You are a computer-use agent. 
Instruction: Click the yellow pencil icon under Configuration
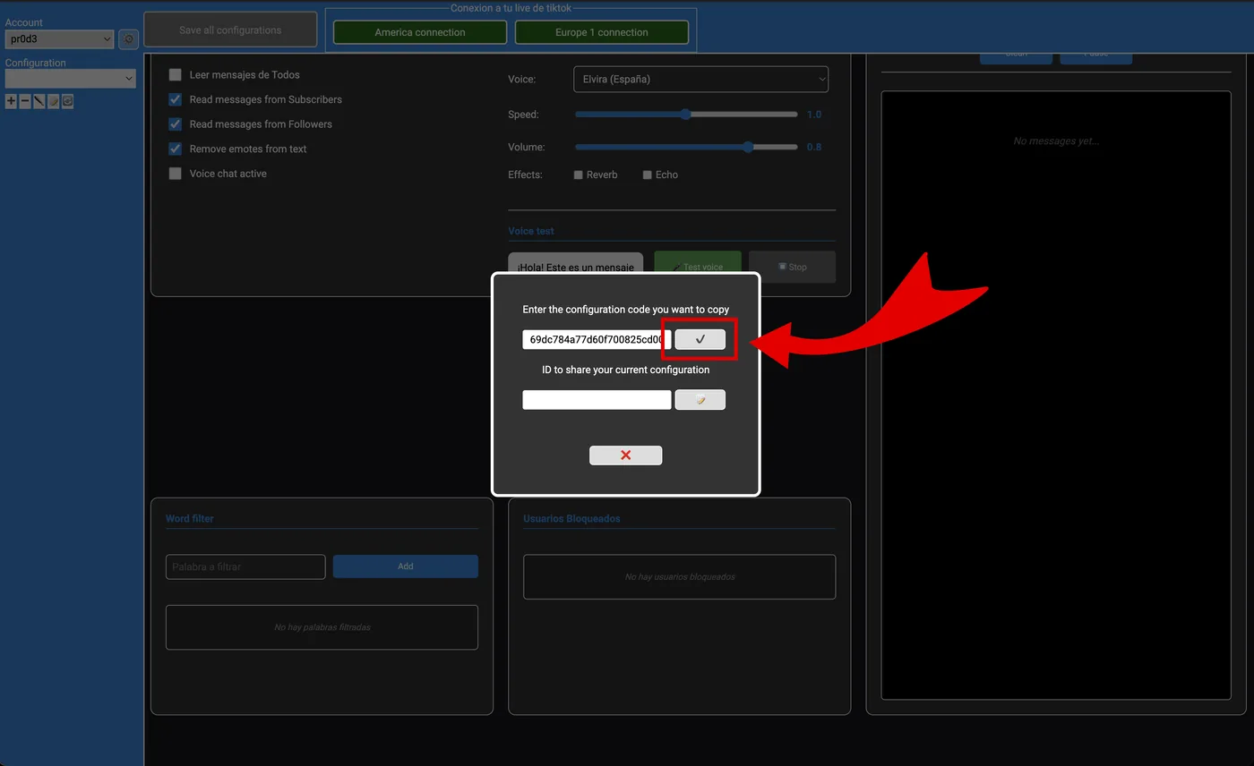53,102
